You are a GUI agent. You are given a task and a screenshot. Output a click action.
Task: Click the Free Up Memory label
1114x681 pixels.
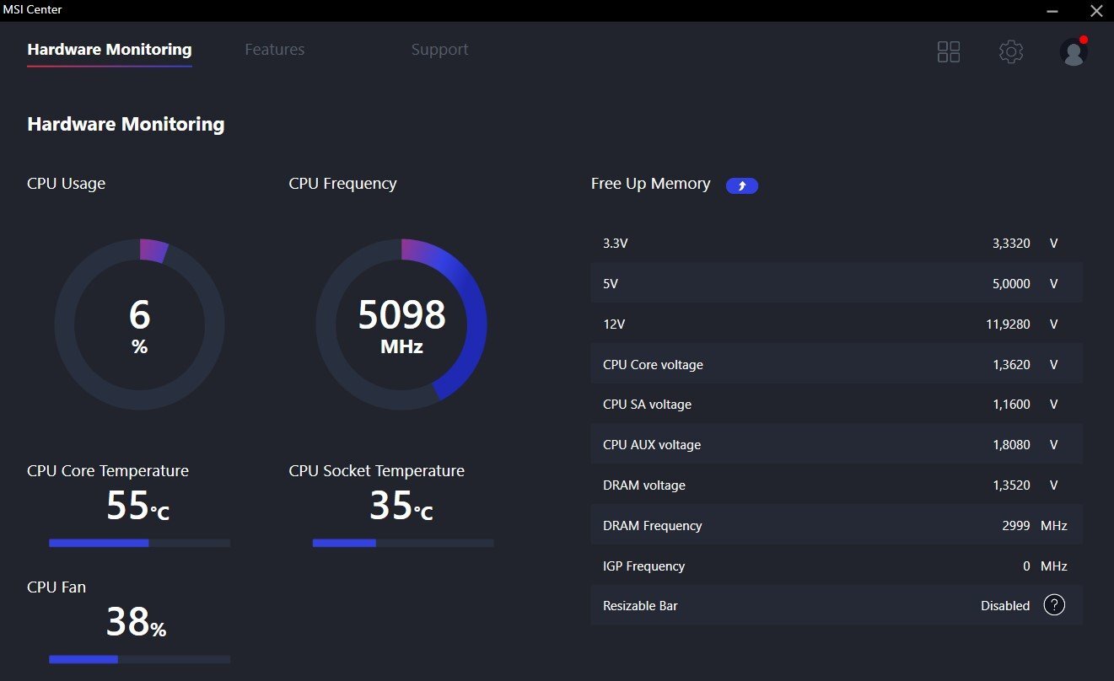pos(651,184)
